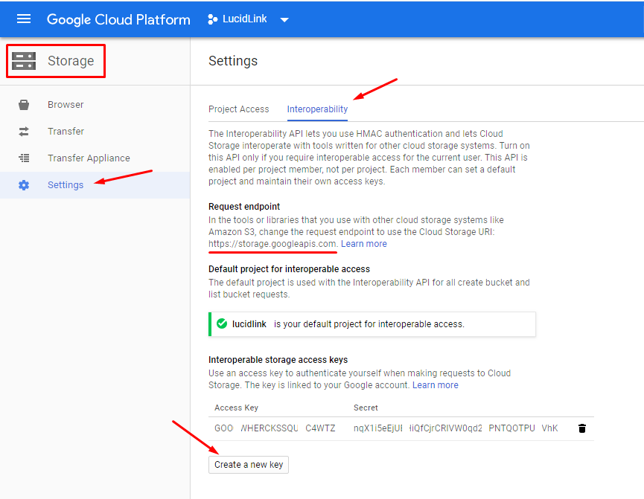
Task: Click the Settings page title
Action: pos(233,61)
